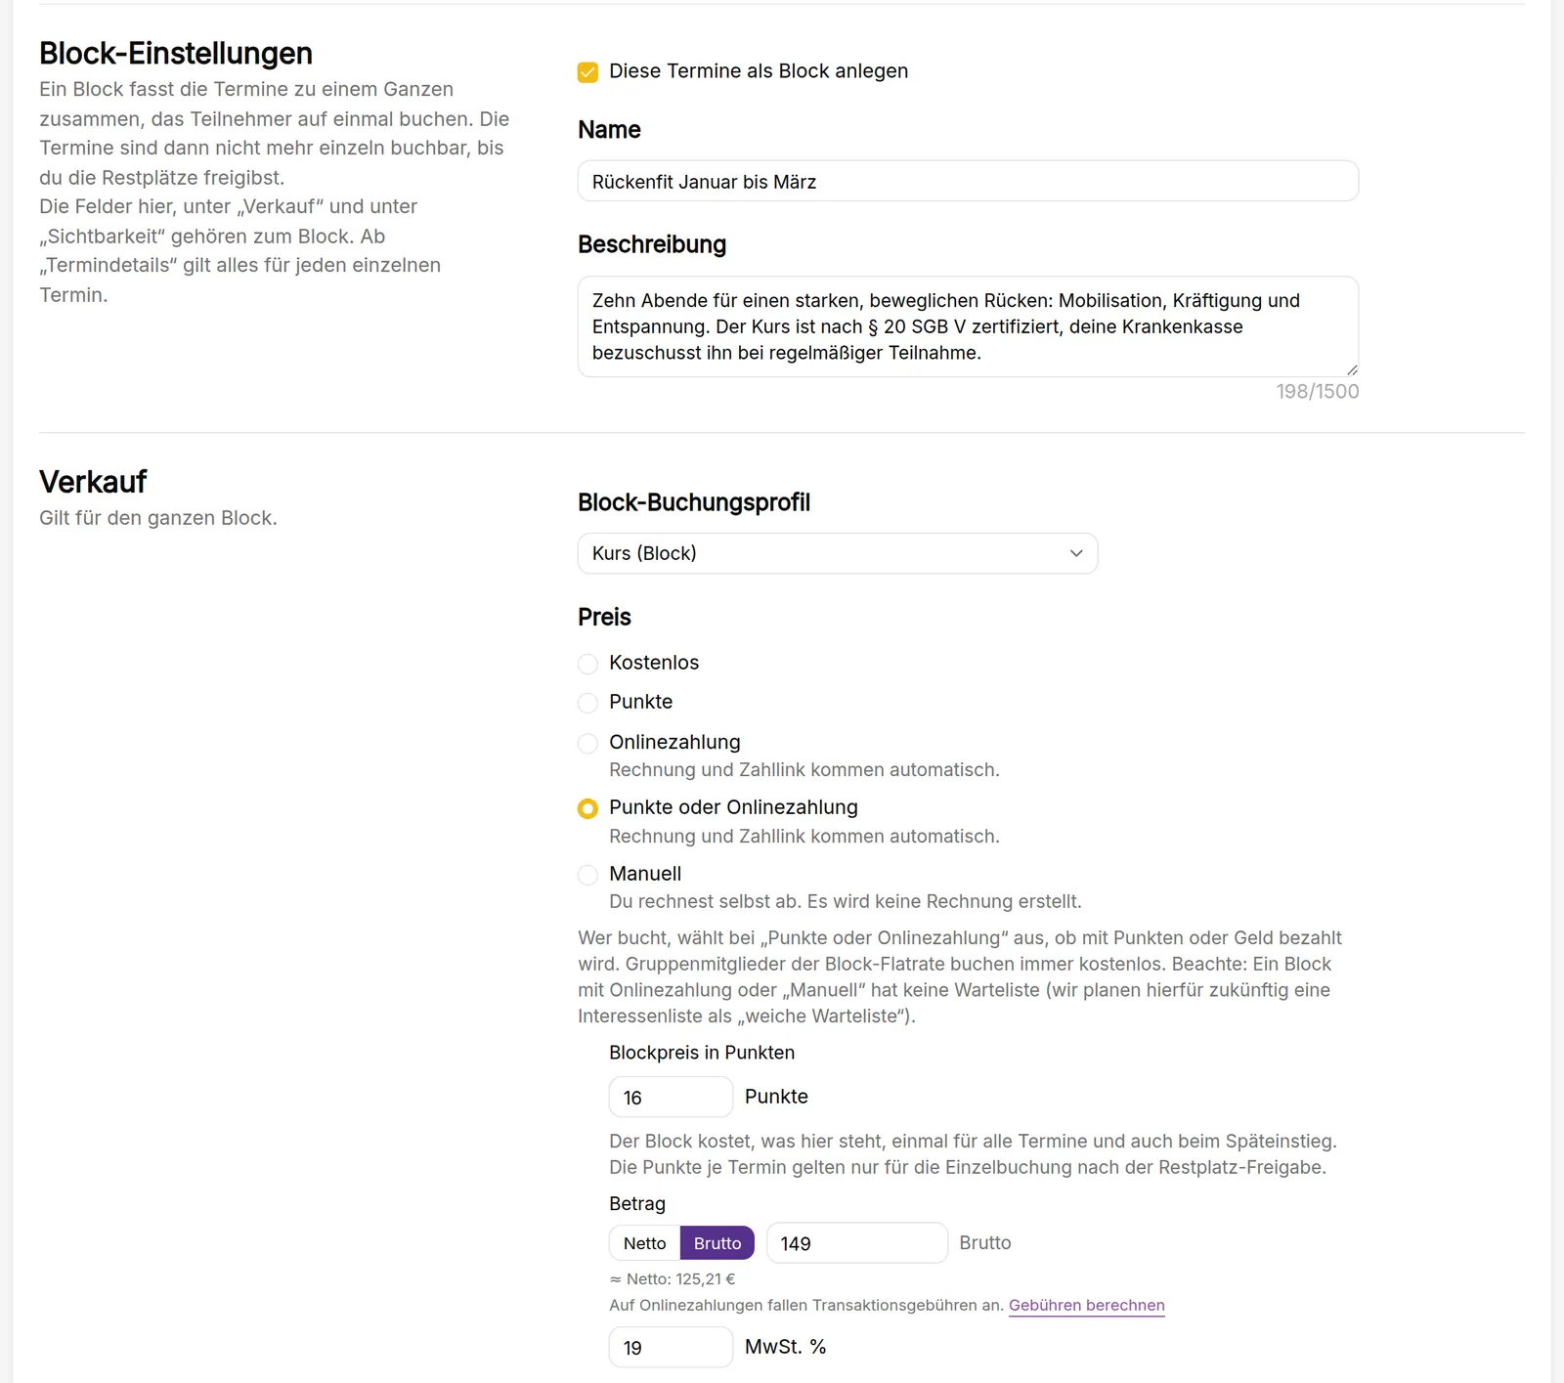Screen dimensions: 1564x1383
Task: Switch amount toggle to Brutto
Action: pyautogui.click(x=717, y=1243)
